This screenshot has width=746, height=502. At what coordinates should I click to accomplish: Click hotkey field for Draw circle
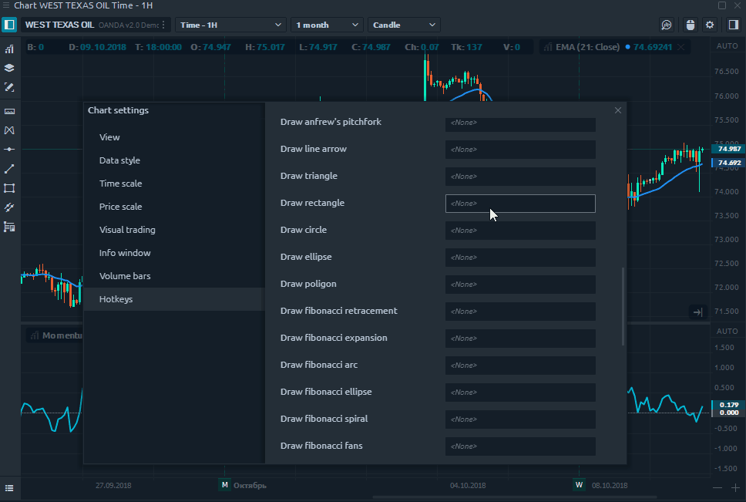tap(520, 231)
